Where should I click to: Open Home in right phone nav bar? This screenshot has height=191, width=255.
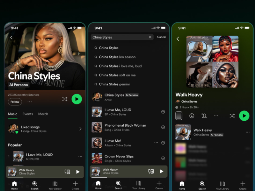[182, 186]
